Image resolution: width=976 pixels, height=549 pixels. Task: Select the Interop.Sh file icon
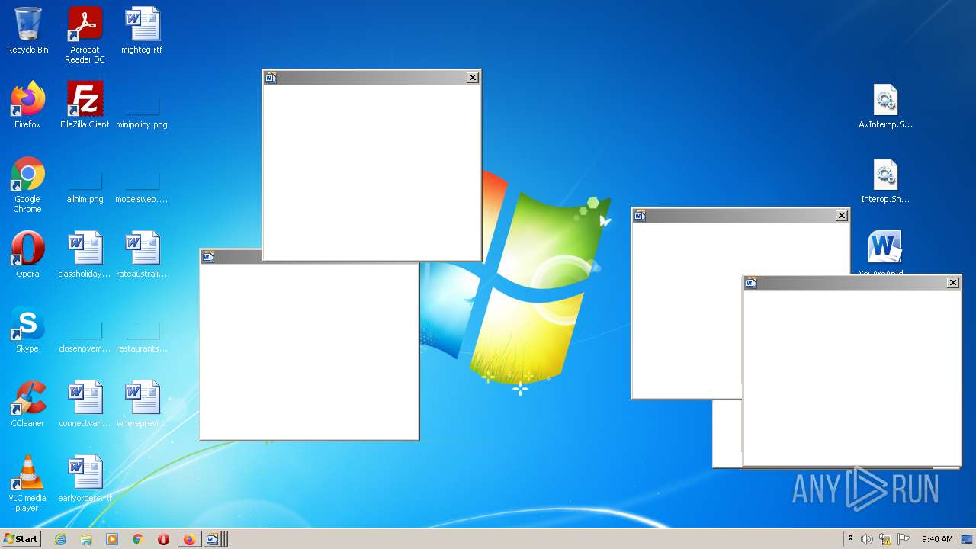[885, 180]
